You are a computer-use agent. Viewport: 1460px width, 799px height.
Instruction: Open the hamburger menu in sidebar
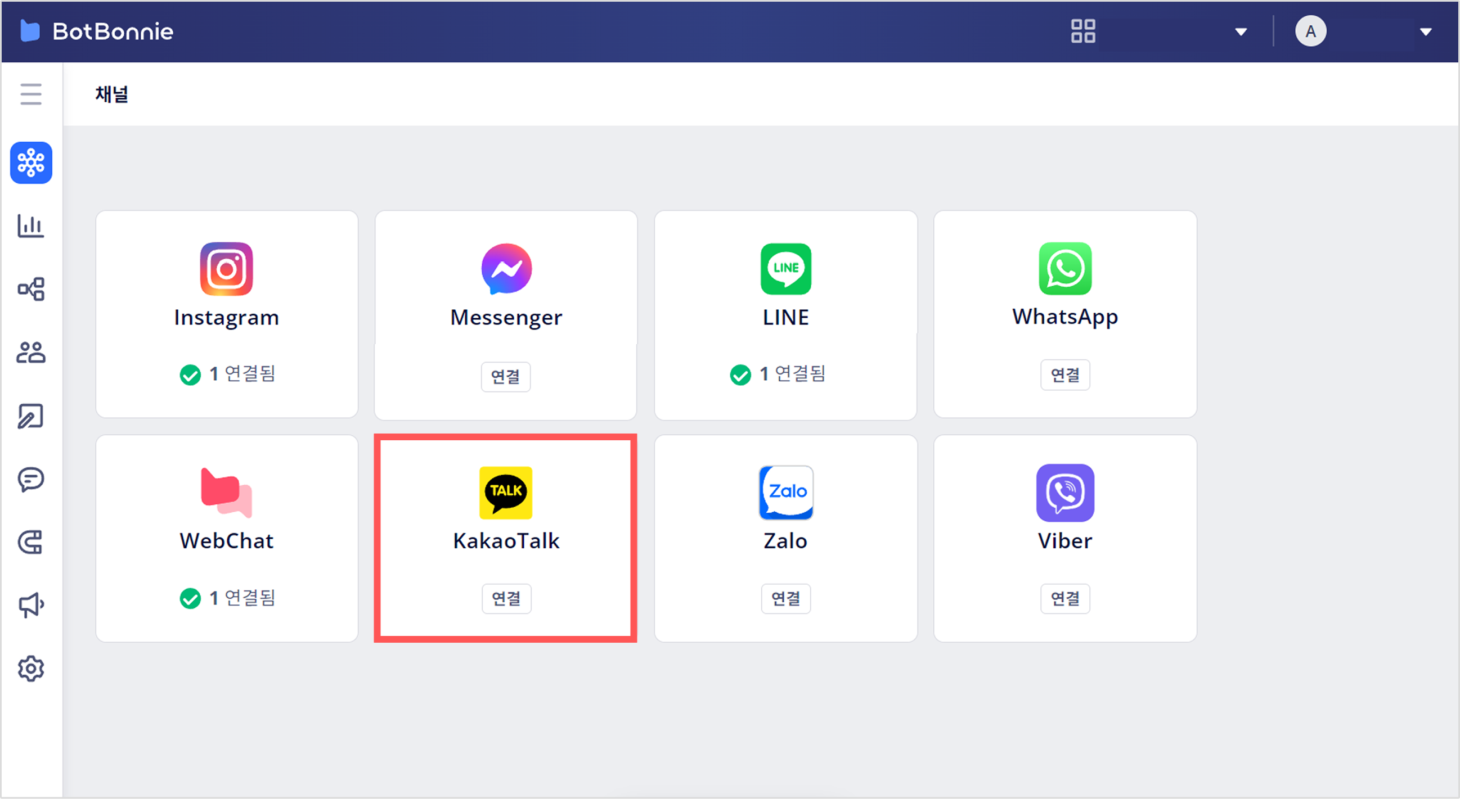tap(30, 94)
